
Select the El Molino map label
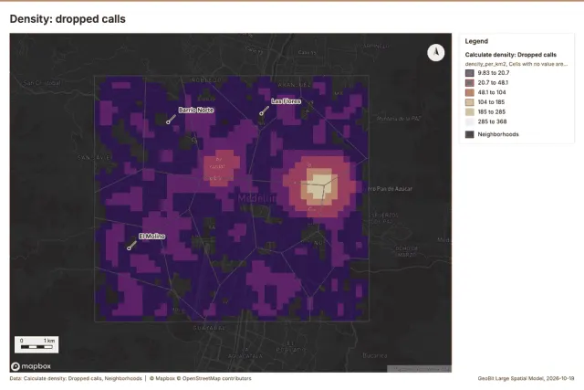pyautogui.click(x=152, y=236)
